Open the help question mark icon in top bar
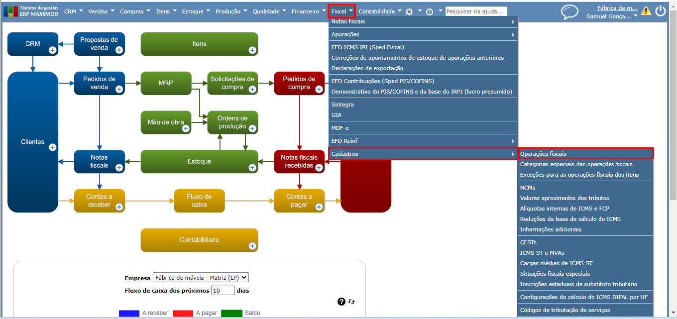The image size is (677, 319). (x=430, y=11)
